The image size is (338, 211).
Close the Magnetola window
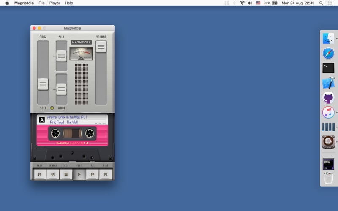34,28
